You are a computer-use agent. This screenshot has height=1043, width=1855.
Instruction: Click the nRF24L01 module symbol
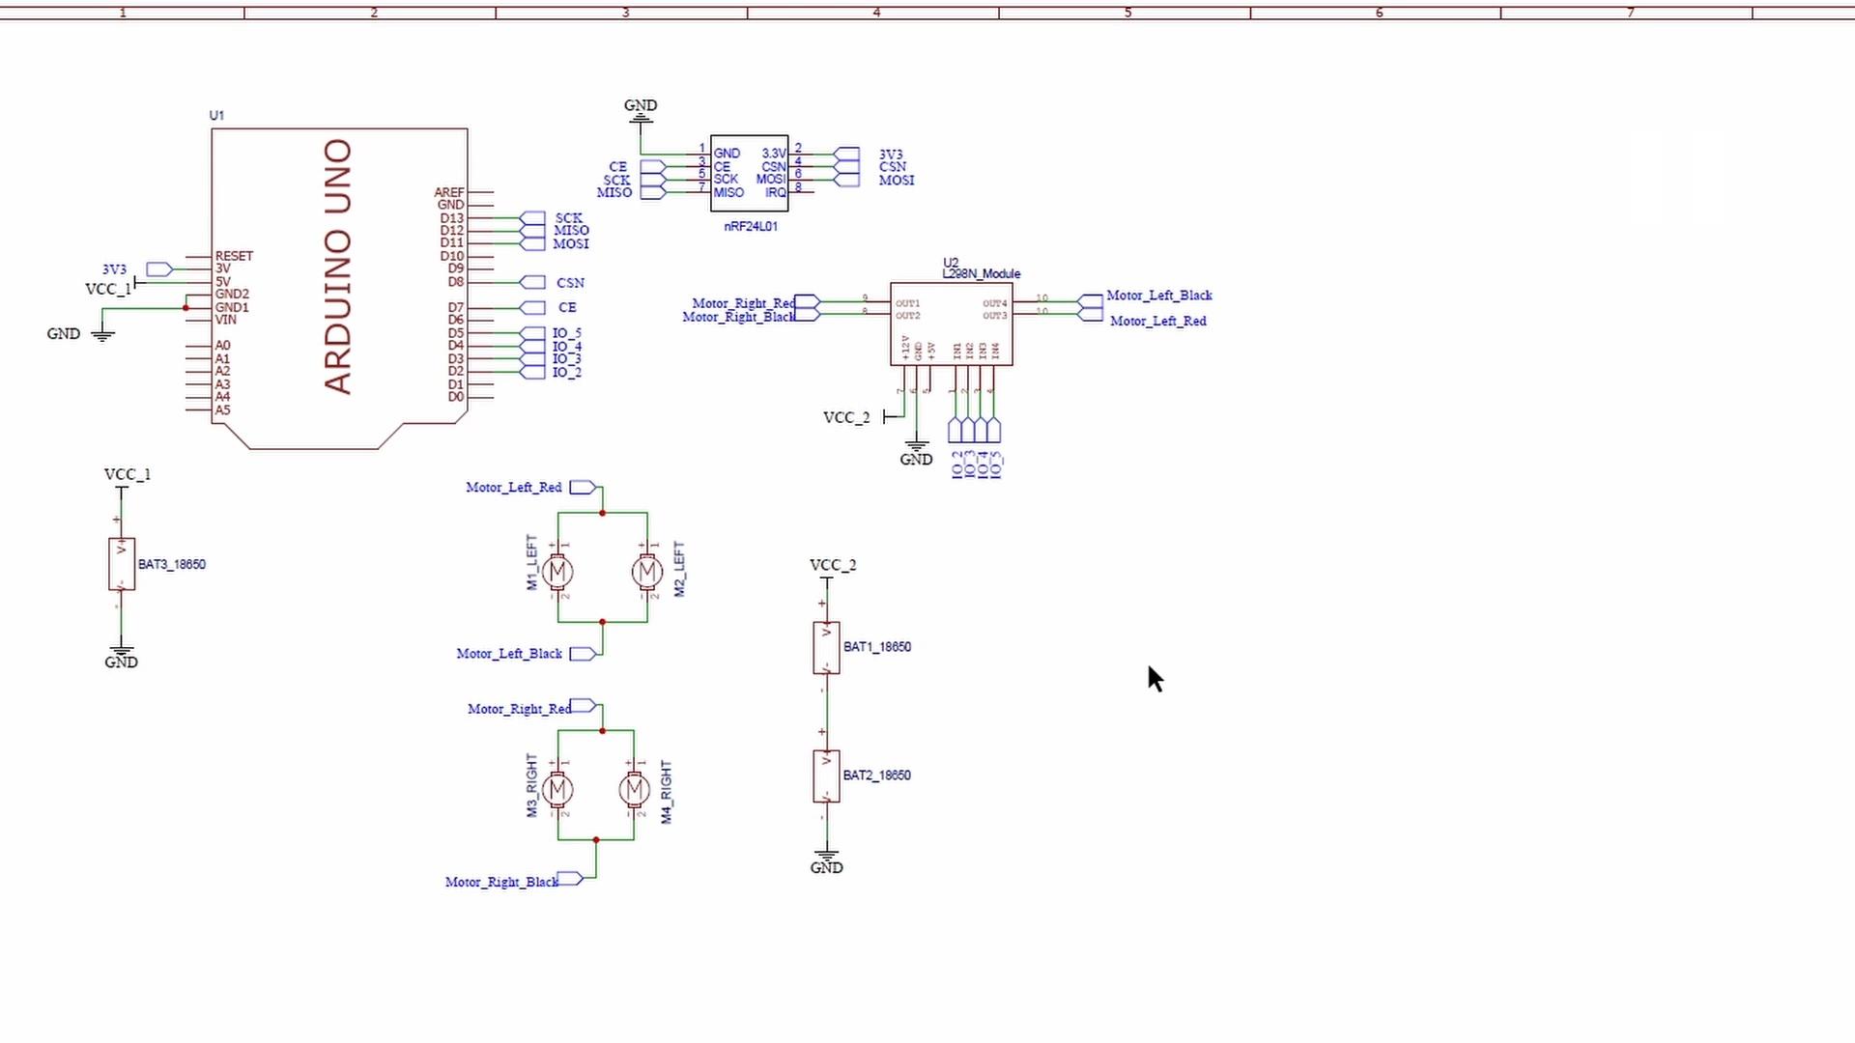point(750,174)
